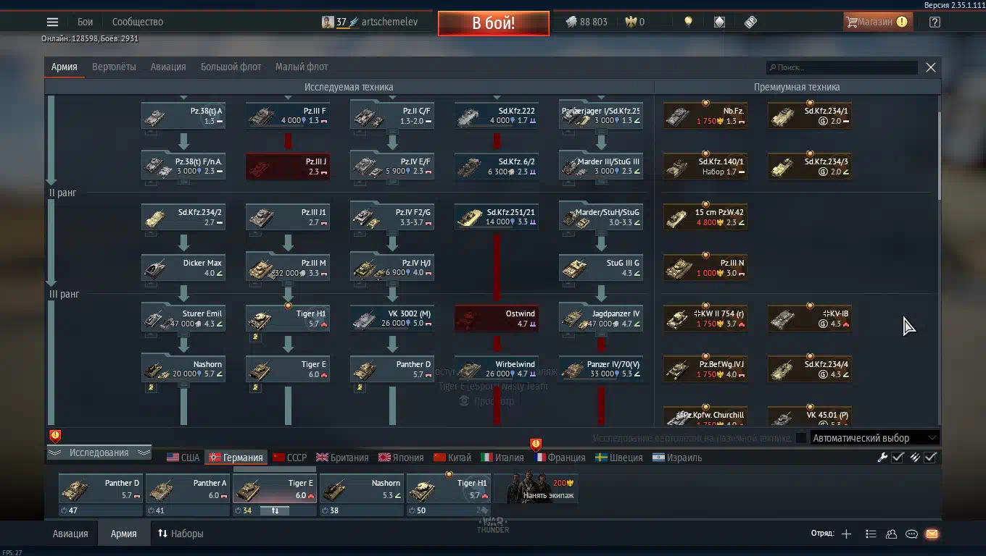The height and width of the screenshot is (556, 986).
Task: Open the light bulb hints icon
Action: tap(688, 22)
